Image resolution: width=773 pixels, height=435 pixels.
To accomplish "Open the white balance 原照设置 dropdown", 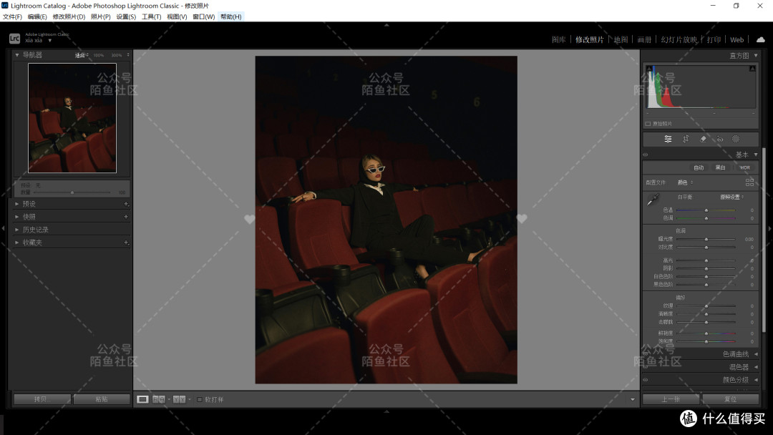I will tap(731, 197).
